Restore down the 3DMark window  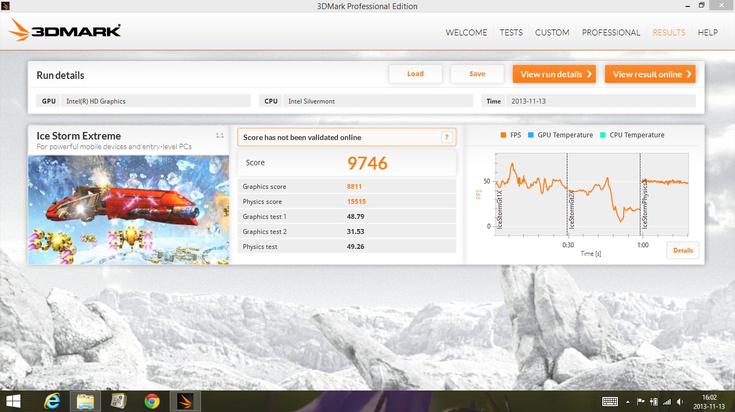[x=702, y=5]
